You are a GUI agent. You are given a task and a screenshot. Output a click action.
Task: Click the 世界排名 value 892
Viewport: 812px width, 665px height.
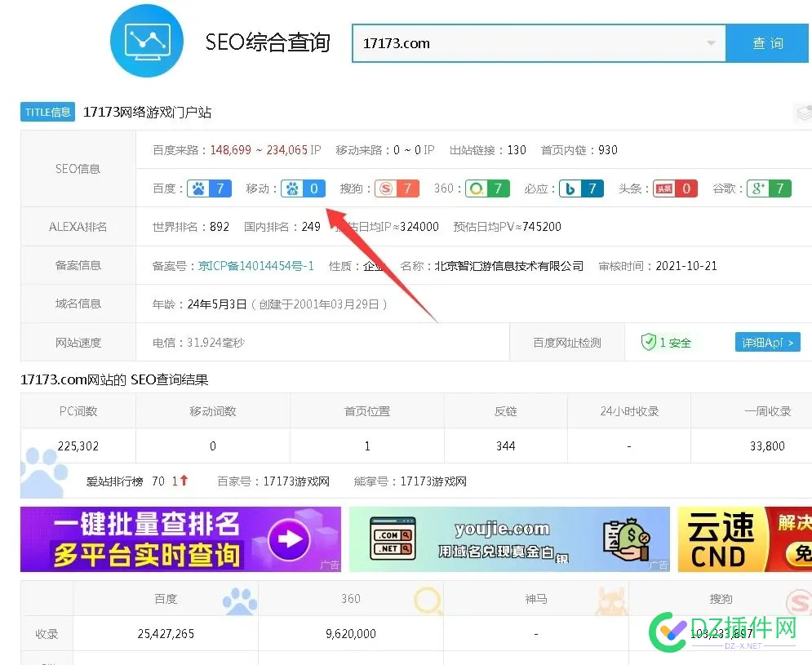(x=220, y=226)
